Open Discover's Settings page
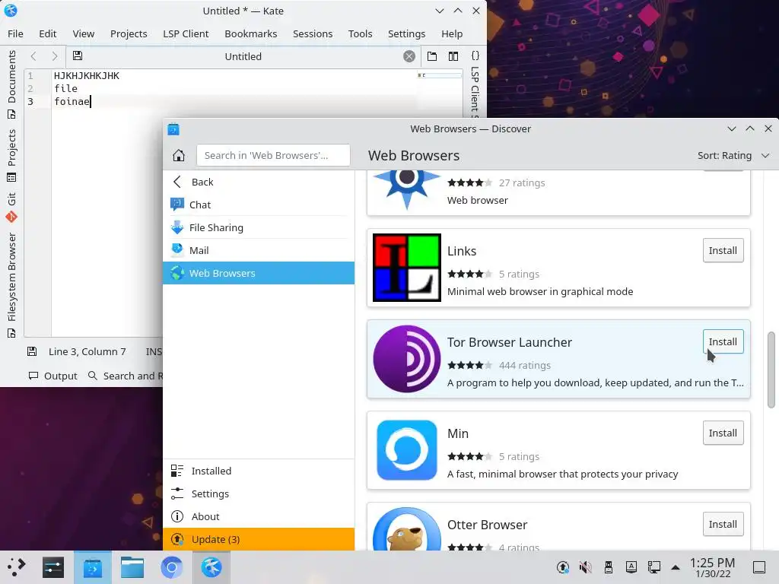The height and width of the screenshot is (584, 779). point(259,494)
